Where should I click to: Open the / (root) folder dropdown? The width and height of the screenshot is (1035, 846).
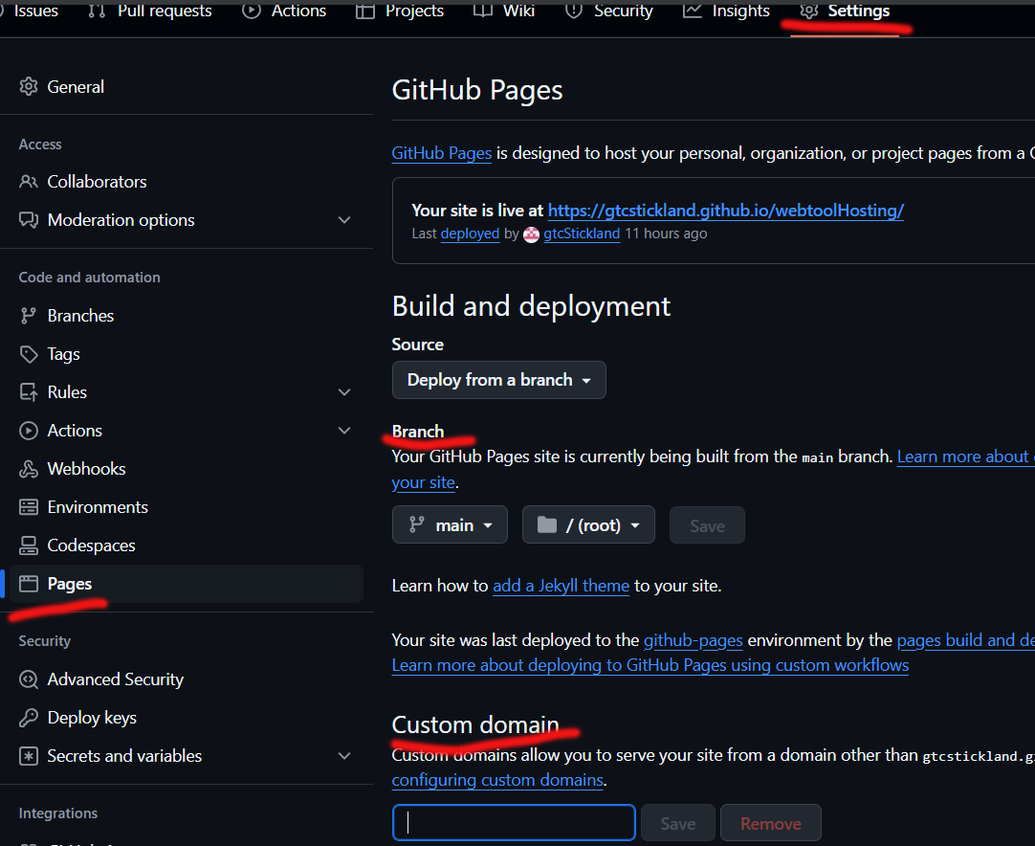588,525
